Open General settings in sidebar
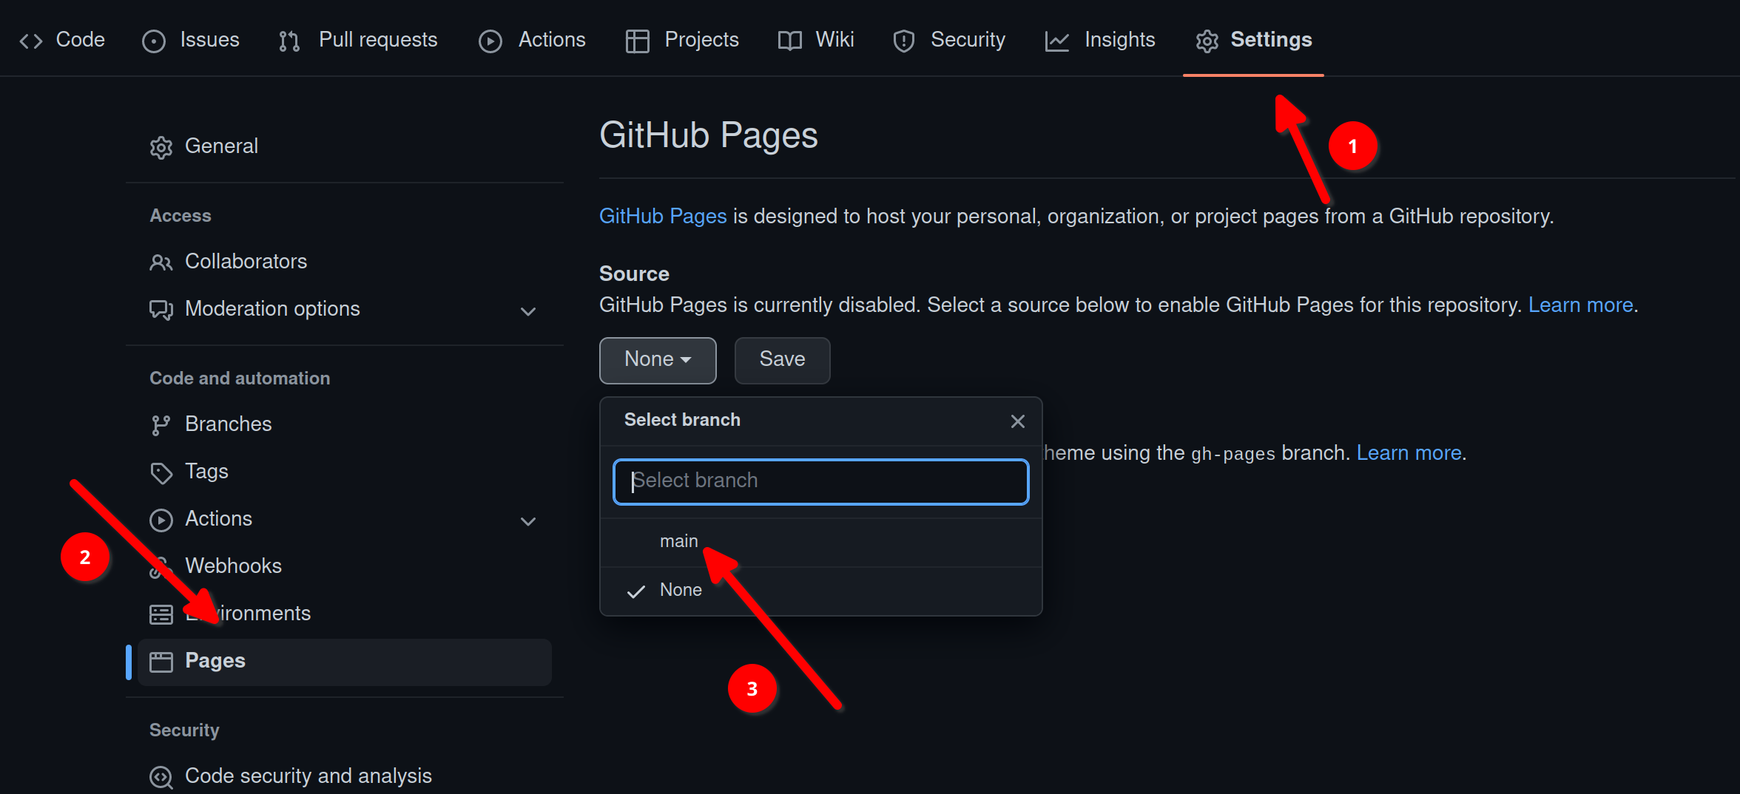The width and height of the screenshot is (1740, 794). pos(344,146)
